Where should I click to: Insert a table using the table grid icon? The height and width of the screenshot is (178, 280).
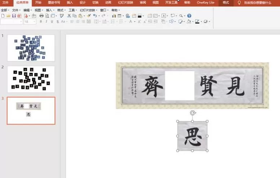119,16
